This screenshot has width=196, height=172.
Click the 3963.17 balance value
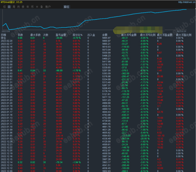tap(106, 162)
